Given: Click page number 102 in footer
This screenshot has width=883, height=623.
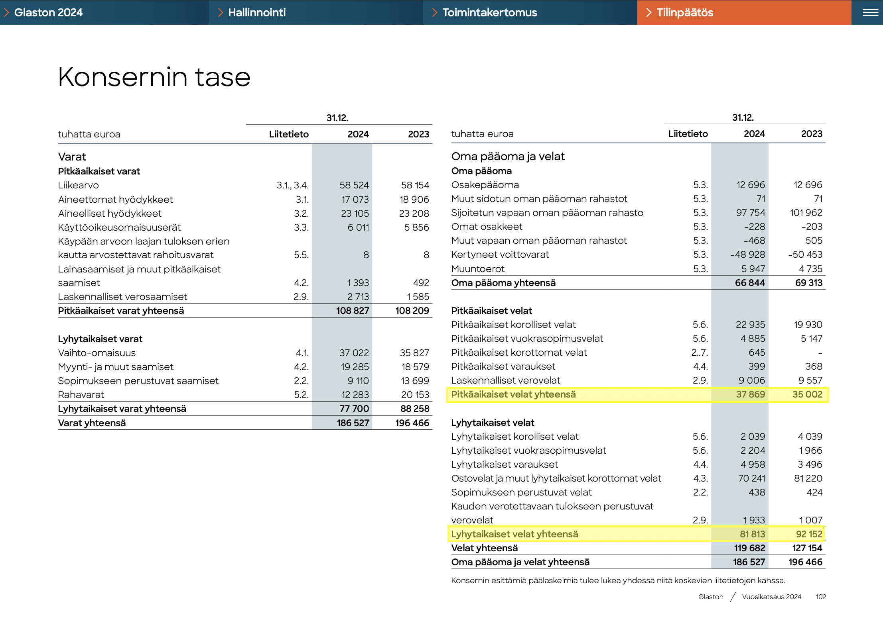Looking at the screenshot, I should coord(821,597).
